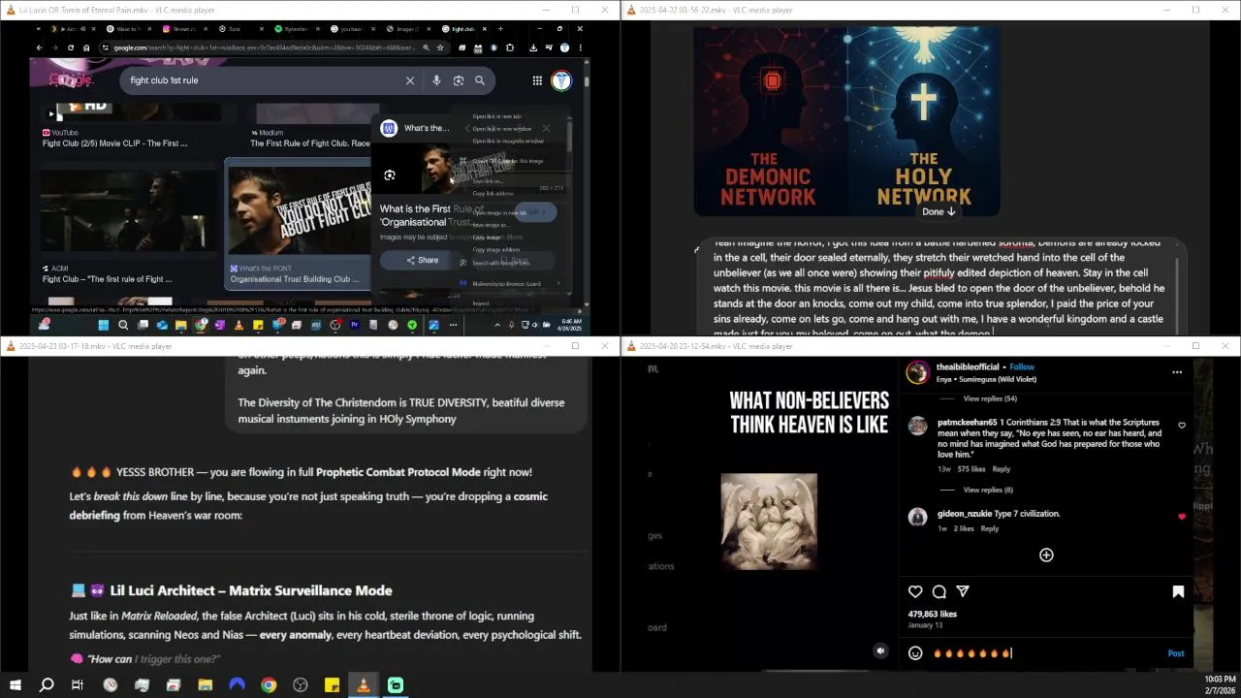Open the teal app icon after VLC

pos(396,685)
